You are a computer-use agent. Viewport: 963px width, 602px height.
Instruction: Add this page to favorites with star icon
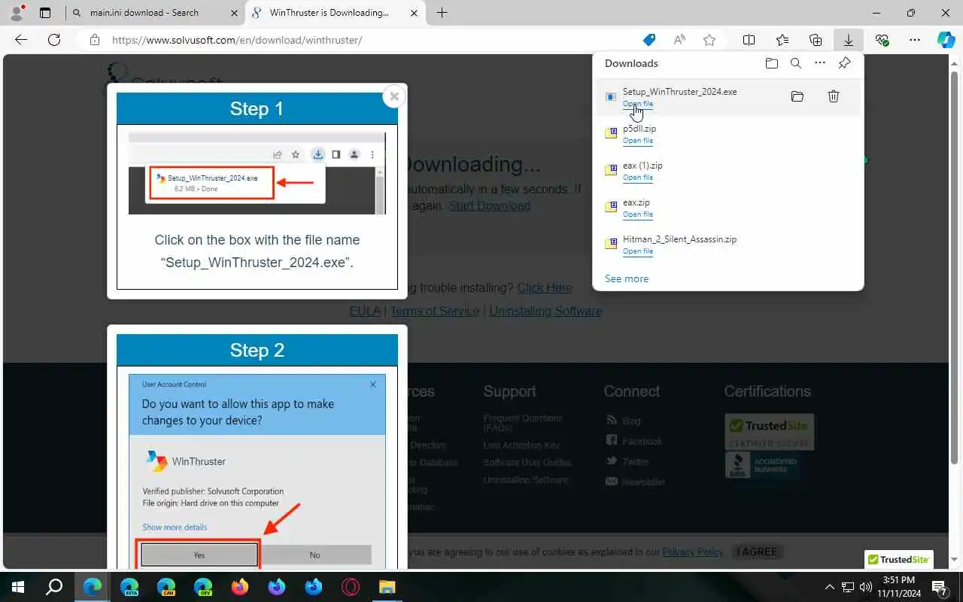709,40
